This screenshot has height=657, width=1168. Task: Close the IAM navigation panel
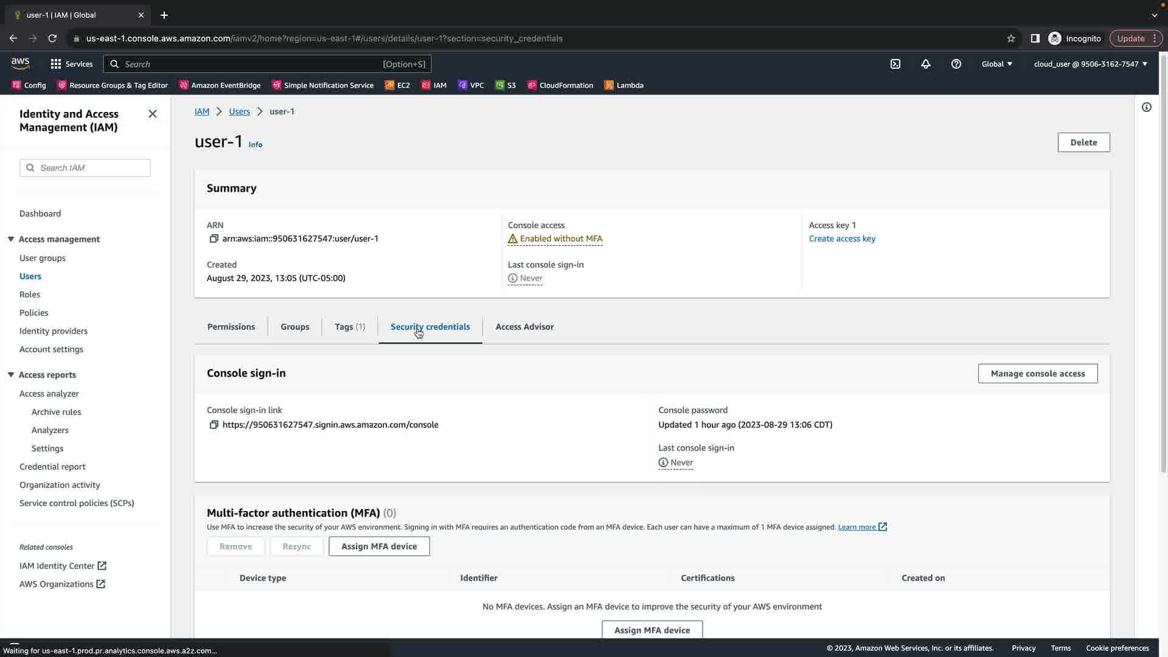(x=153, y=114)
